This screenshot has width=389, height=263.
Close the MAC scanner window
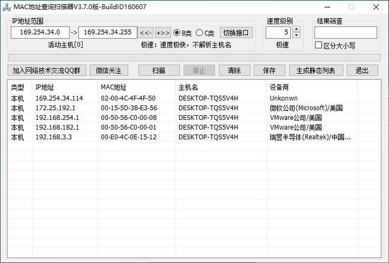point(376,7)
